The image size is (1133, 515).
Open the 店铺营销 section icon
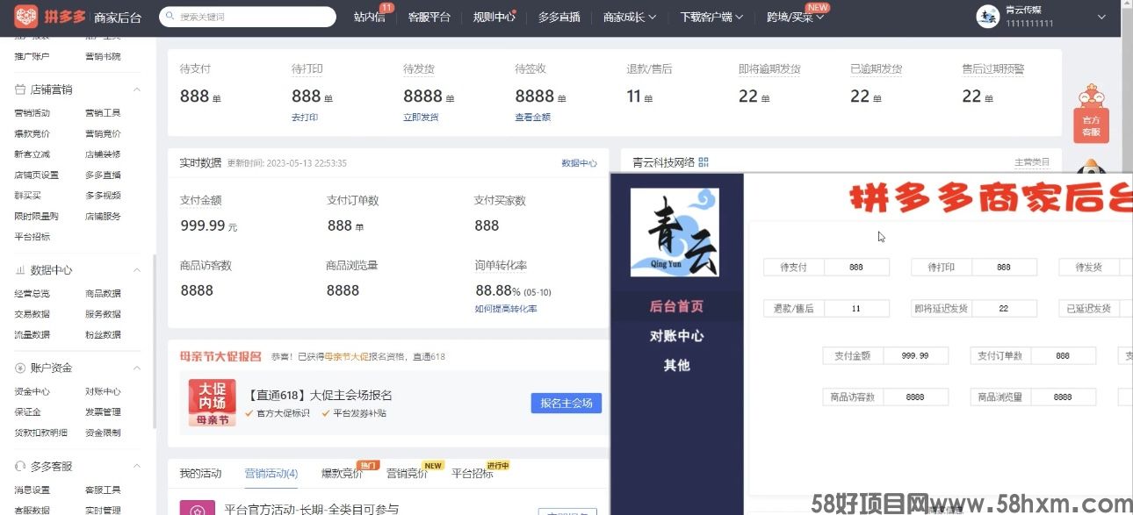[x=20, y=89]
